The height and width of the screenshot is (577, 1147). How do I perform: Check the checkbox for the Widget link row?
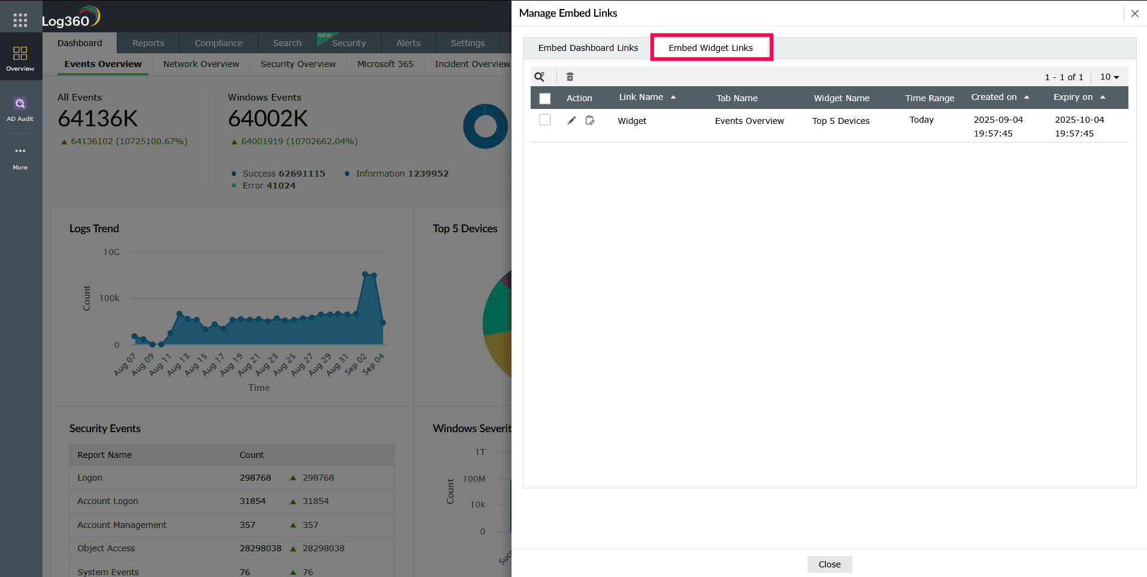tap(544, 120)
